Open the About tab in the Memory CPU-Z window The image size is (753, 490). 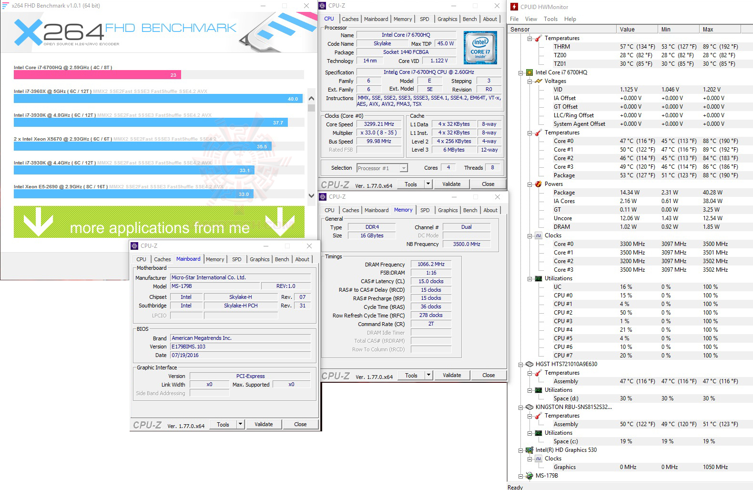490,210
